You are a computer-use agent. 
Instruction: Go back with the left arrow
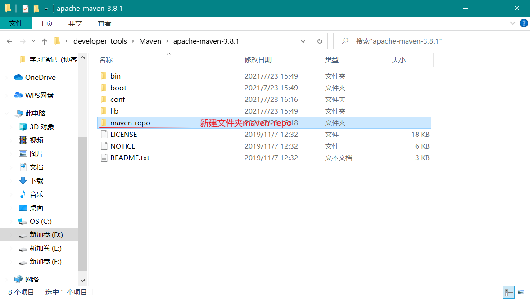point(9,41)
